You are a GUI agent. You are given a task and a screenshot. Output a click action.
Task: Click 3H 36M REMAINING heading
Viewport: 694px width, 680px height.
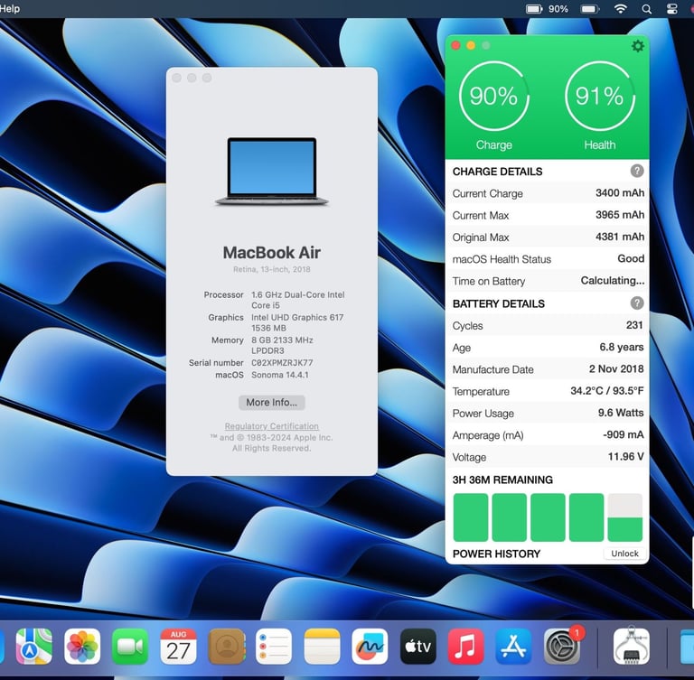[502, 480]
